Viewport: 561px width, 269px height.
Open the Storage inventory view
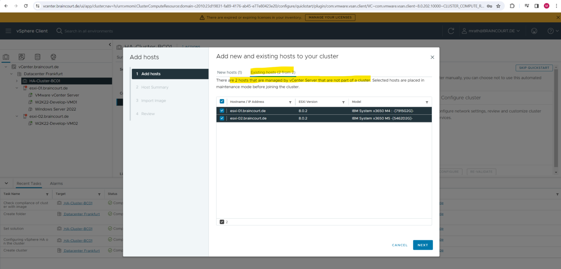click(37, 57)
